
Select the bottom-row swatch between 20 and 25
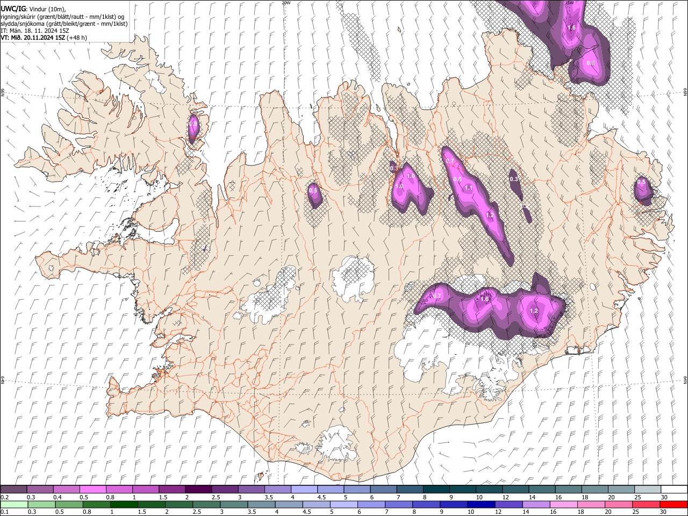[x=619, y=504]
